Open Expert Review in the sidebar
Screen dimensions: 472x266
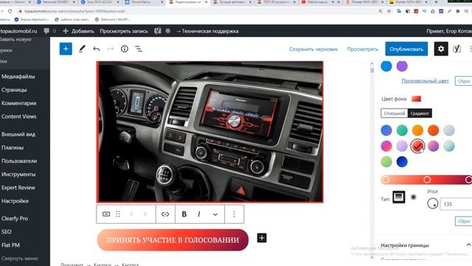click(x=18, y=187)
